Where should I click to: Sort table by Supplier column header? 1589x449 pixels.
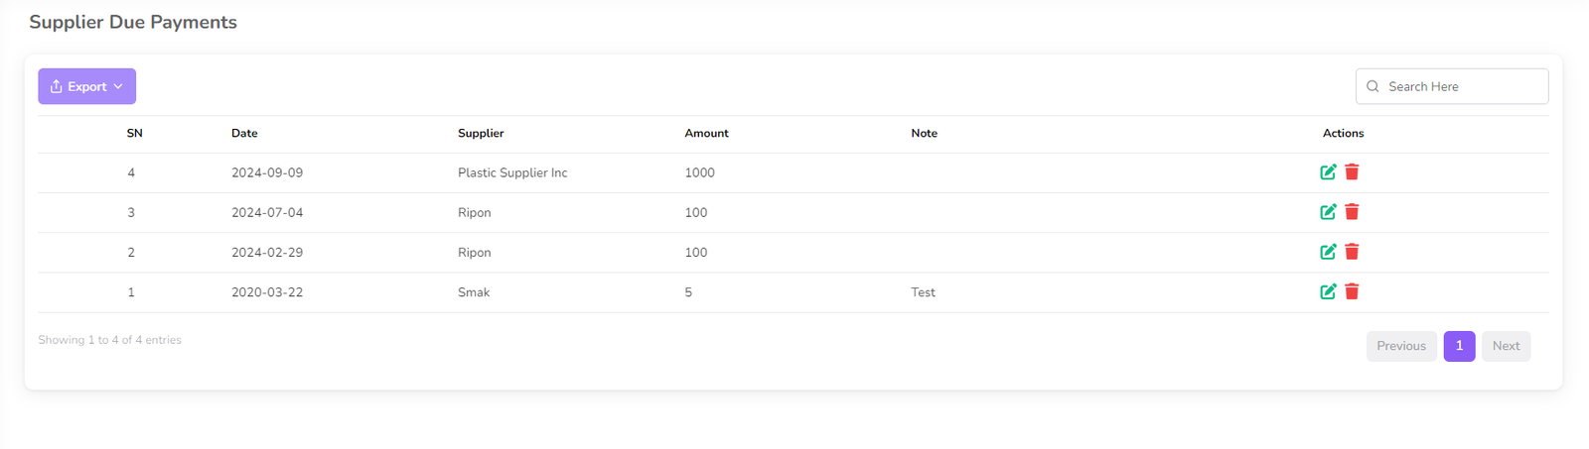click(481, 133)
